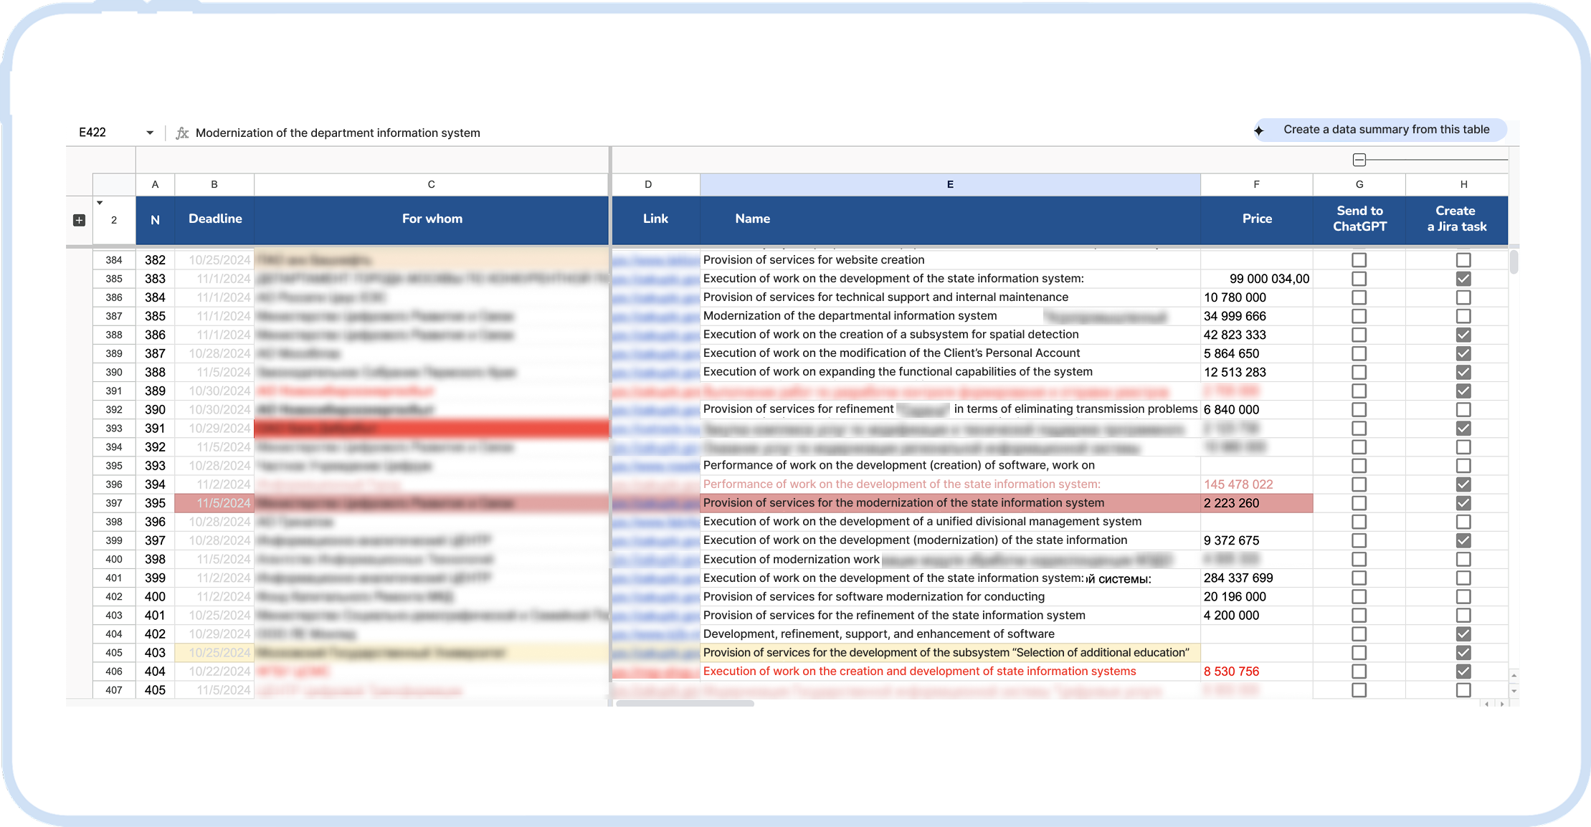Open the Name Box dropdown showing E422
This screenshot has height=827, width=1591.
click(151, 132)
